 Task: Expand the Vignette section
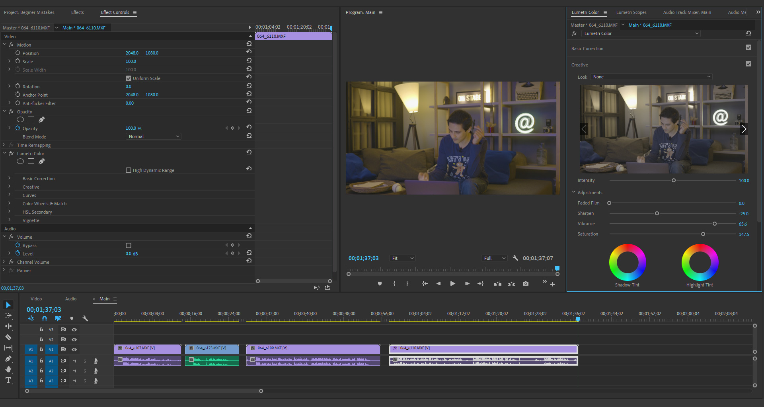pos(9,220)
